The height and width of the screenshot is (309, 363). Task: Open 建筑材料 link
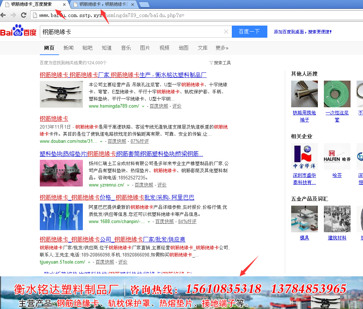[337, 238]
